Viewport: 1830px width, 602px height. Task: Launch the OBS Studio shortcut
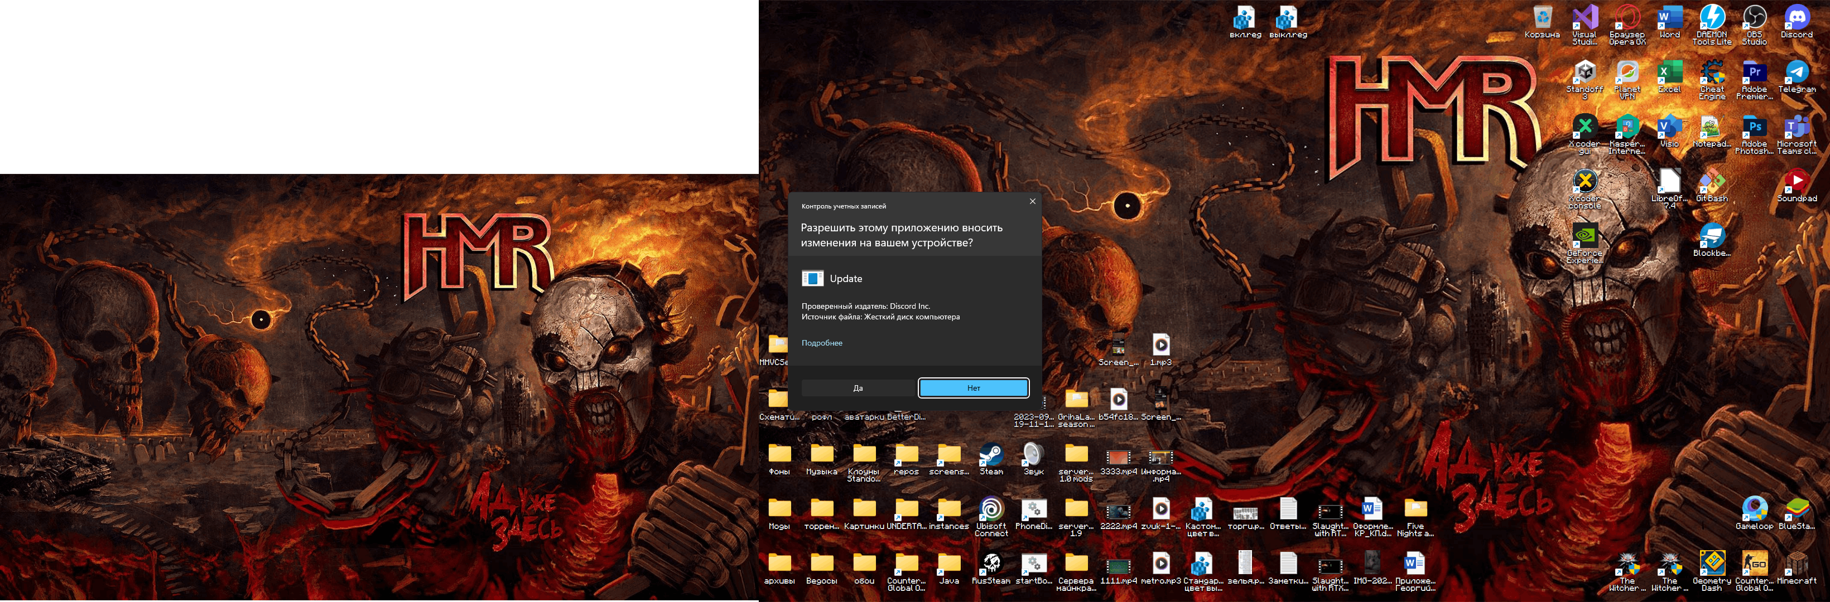(x=1754, y=25)
